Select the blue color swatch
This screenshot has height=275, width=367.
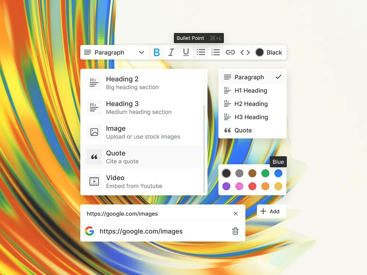click(278, 173)
